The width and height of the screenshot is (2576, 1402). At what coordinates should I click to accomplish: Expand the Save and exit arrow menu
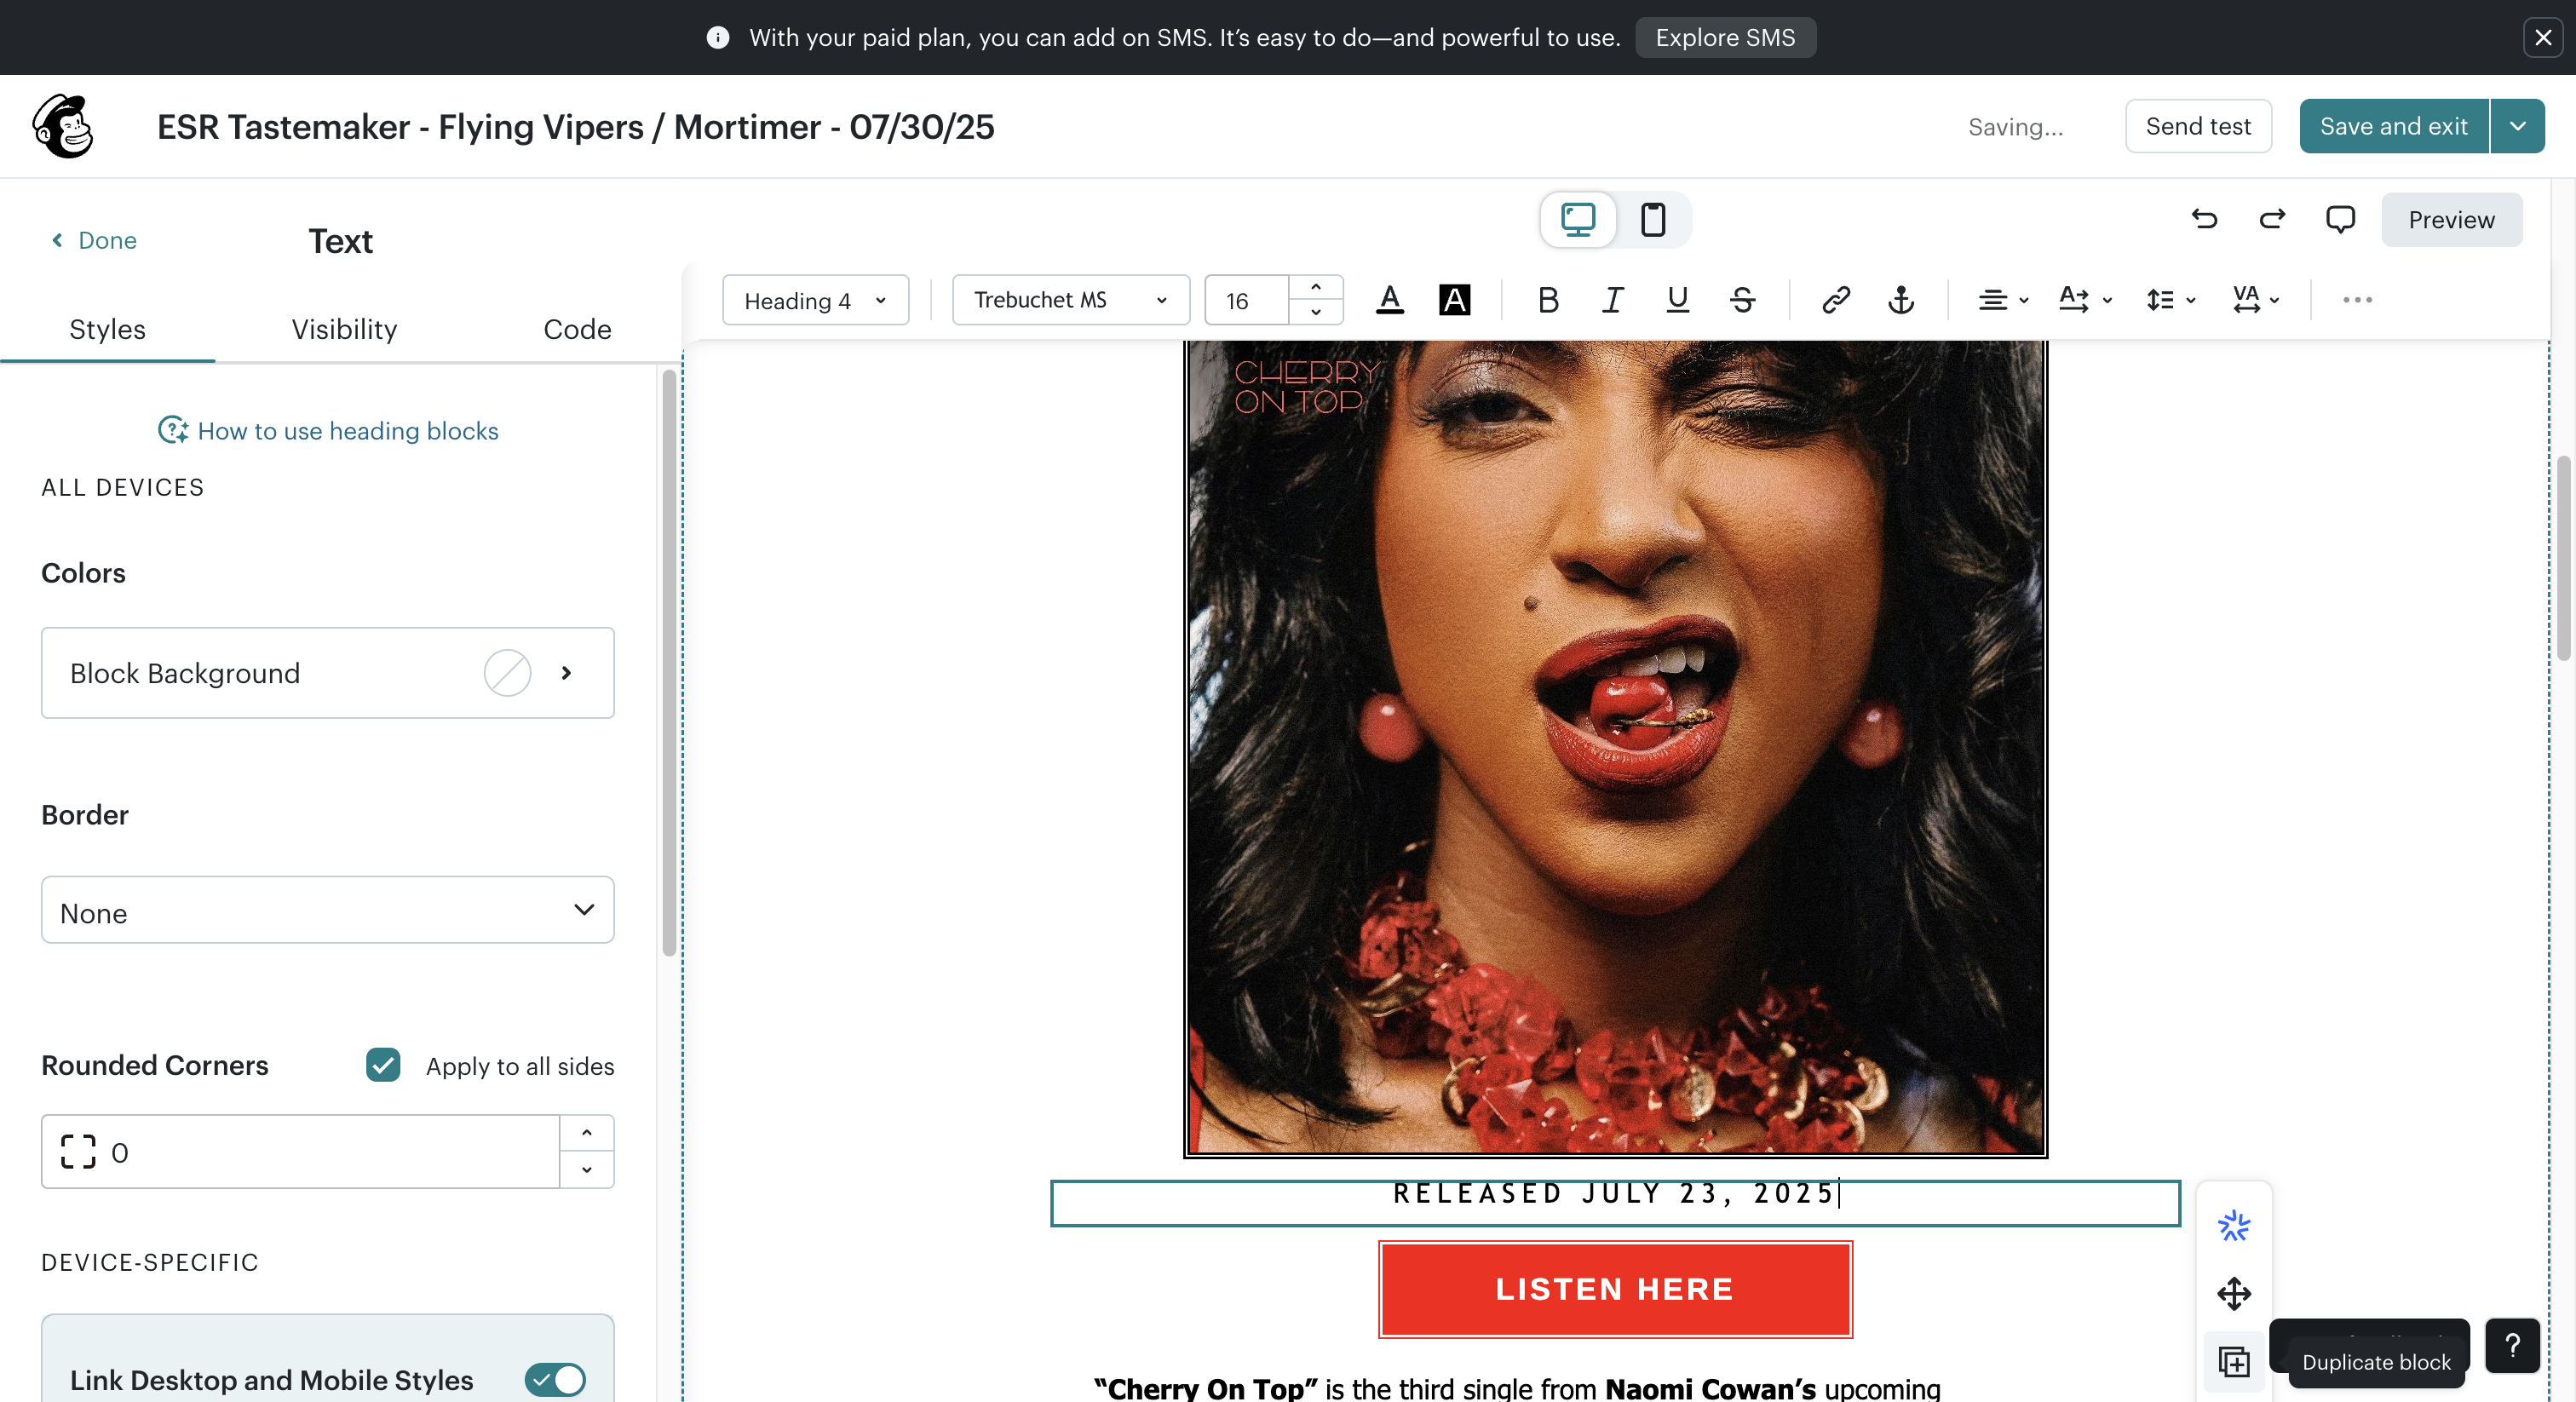coord(2518,126)
